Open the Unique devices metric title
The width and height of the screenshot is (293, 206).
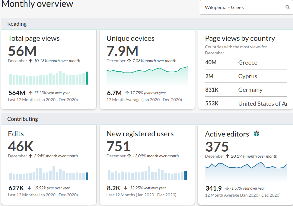pyautogui.click(x=130, y=38)
